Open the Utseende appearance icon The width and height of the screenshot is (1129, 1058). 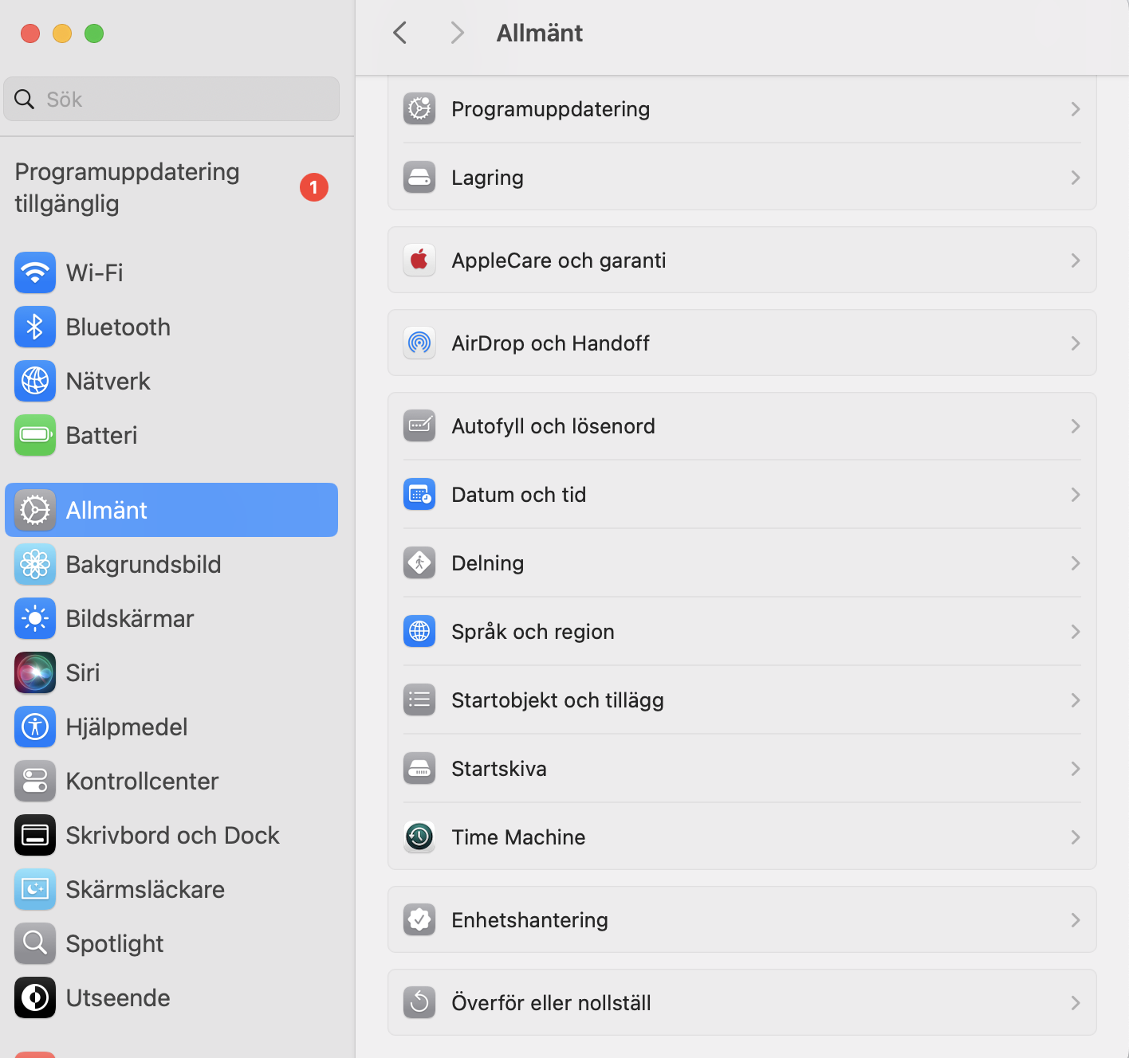pos(35,997)
